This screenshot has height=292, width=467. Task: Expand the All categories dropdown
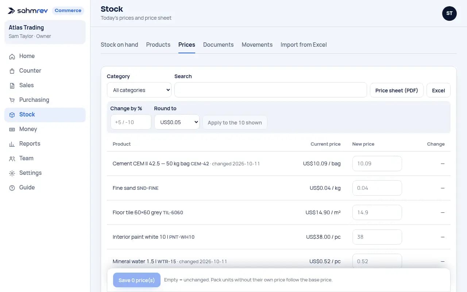click(139, 90)
